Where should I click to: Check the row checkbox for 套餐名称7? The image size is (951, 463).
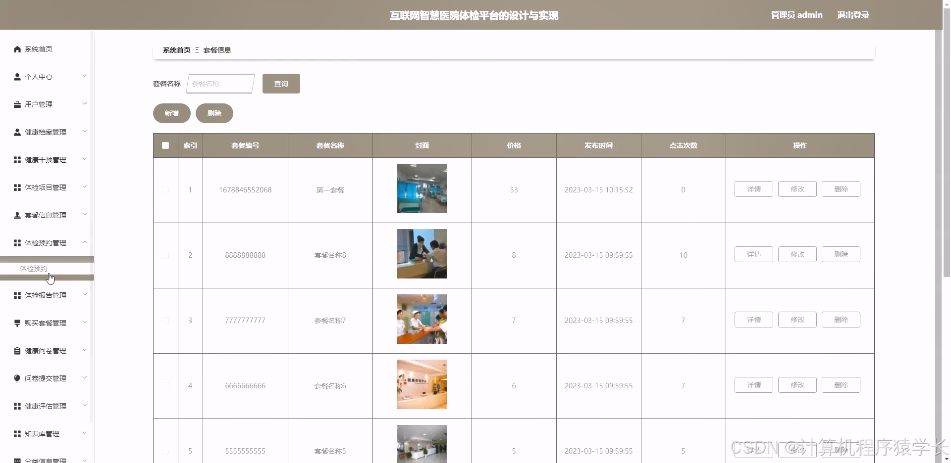pyautogui.click(x=165, y=321)
